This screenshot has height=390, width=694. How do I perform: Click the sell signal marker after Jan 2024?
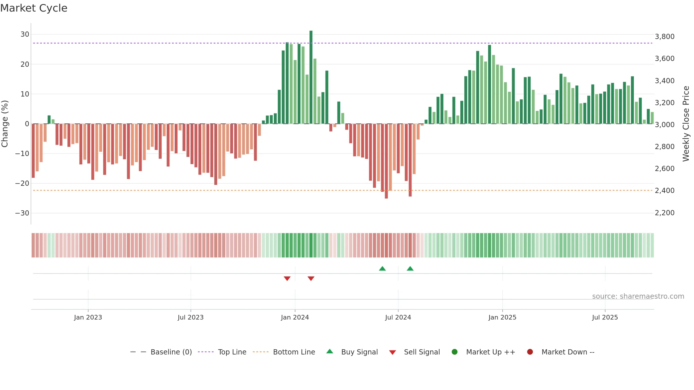[x=311, y=278]
